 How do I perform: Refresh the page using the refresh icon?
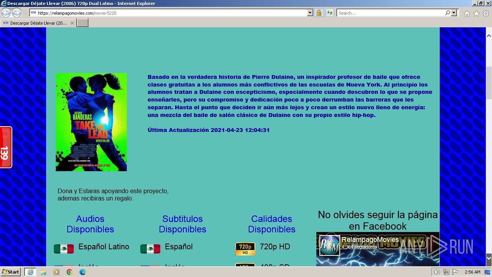(329, 13)
